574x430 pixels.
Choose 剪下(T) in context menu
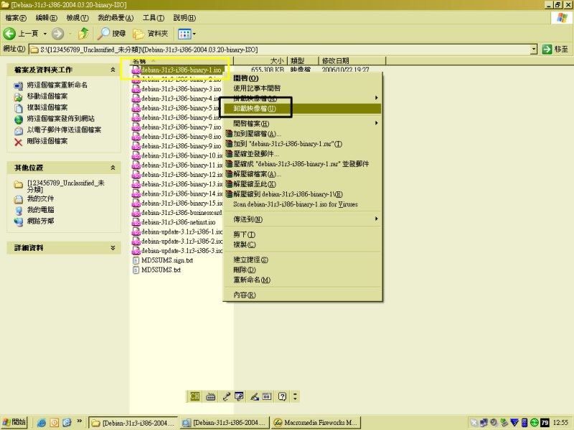(x=302, y=234)
